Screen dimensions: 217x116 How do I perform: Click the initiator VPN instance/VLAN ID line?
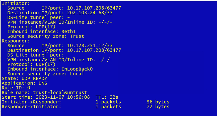tap(60, 22)
